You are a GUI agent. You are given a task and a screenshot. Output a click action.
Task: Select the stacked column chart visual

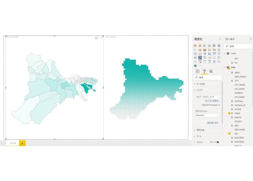point(200,46)
